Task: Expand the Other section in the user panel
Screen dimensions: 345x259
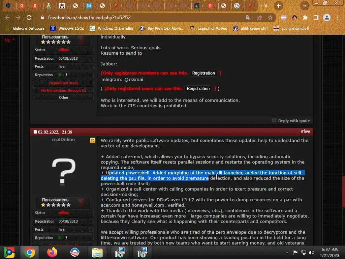Action: tap(64, 97)
